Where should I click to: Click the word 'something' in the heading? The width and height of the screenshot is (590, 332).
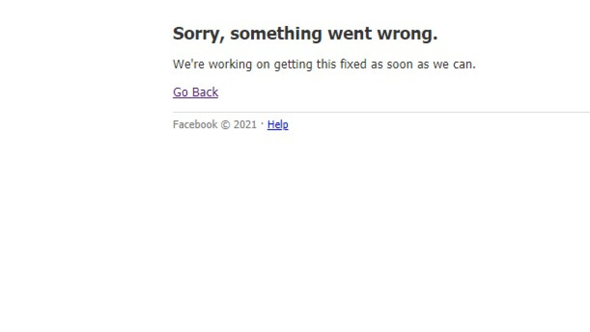pos(276,34)
